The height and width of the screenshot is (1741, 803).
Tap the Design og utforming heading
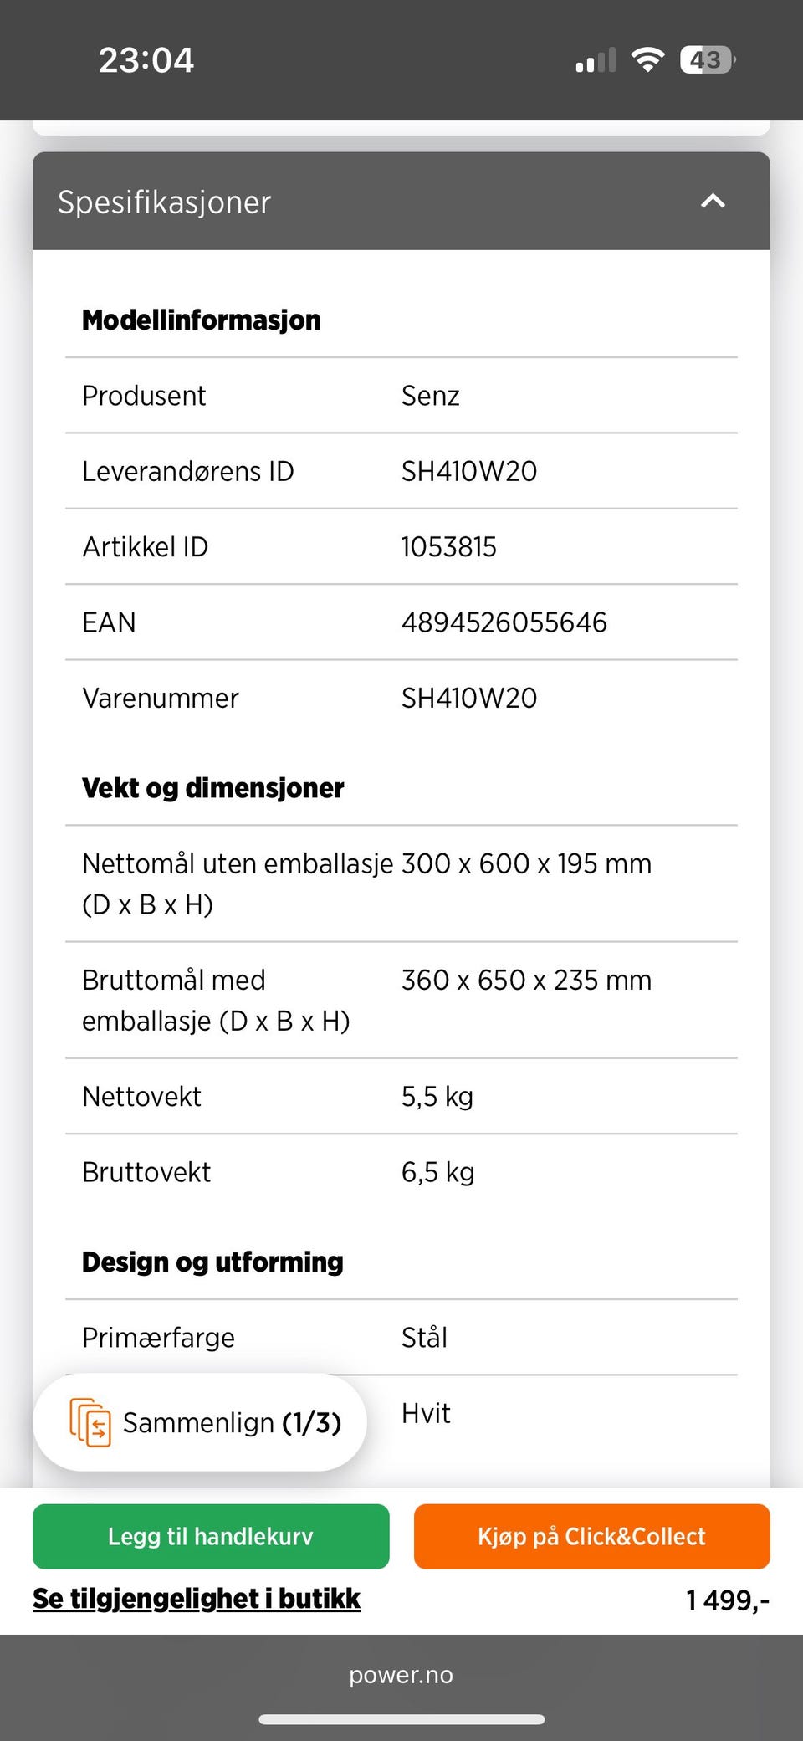pyautogui.click(x=212, y=1262)
